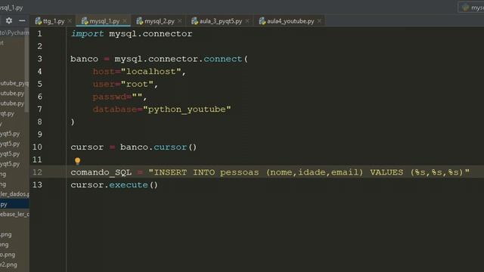The height and width of the screenshot is (272, 484).
Task: Click the "root" string value
Action: coord(137,84)
